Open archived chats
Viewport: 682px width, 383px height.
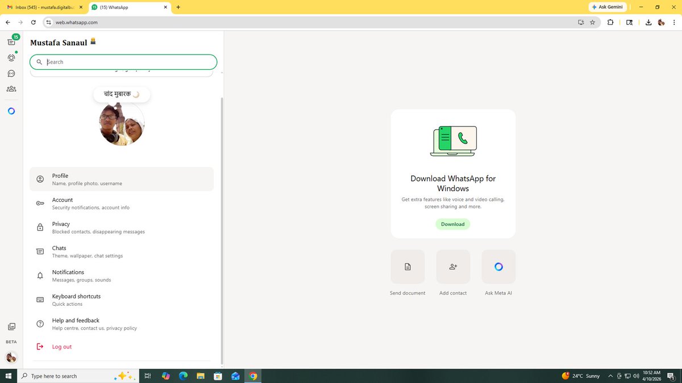[11, 326]
